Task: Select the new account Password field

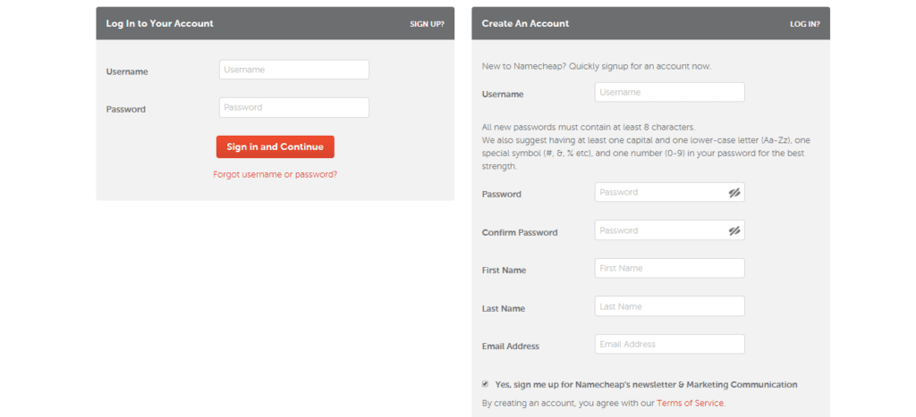Action: 660,192
